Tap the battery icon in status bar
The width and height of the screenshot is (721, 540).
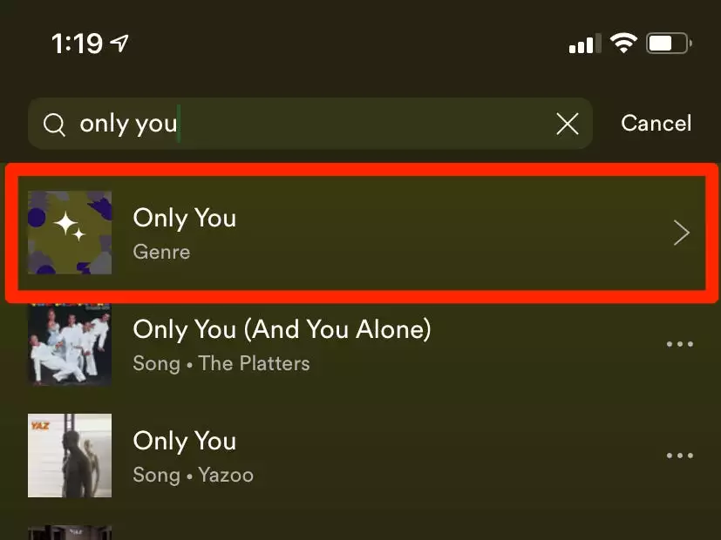[669, 44]
